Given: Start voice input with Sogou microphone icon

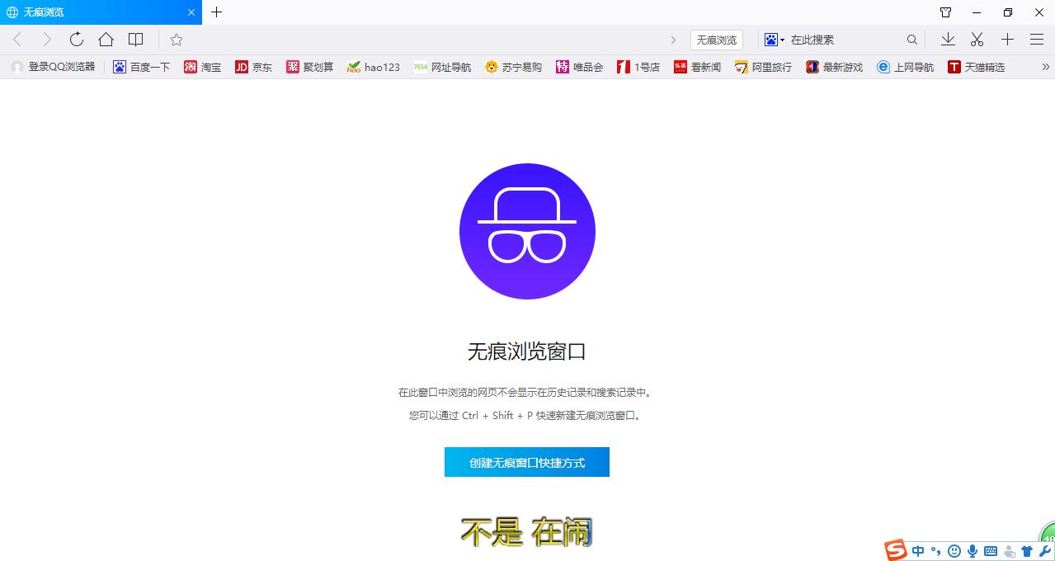Looking at the screenshot, I should [x=971, y=550].
